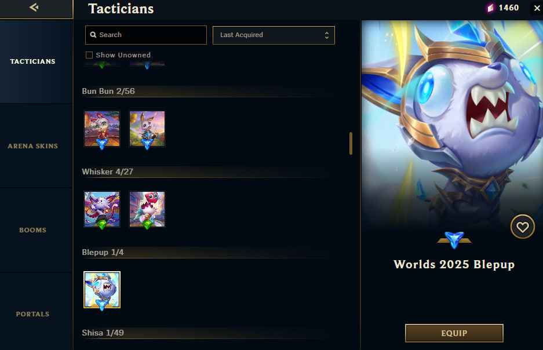Click the purple currency icon beside 1460
The image size is (543, 350).
[x=490, y=8]
